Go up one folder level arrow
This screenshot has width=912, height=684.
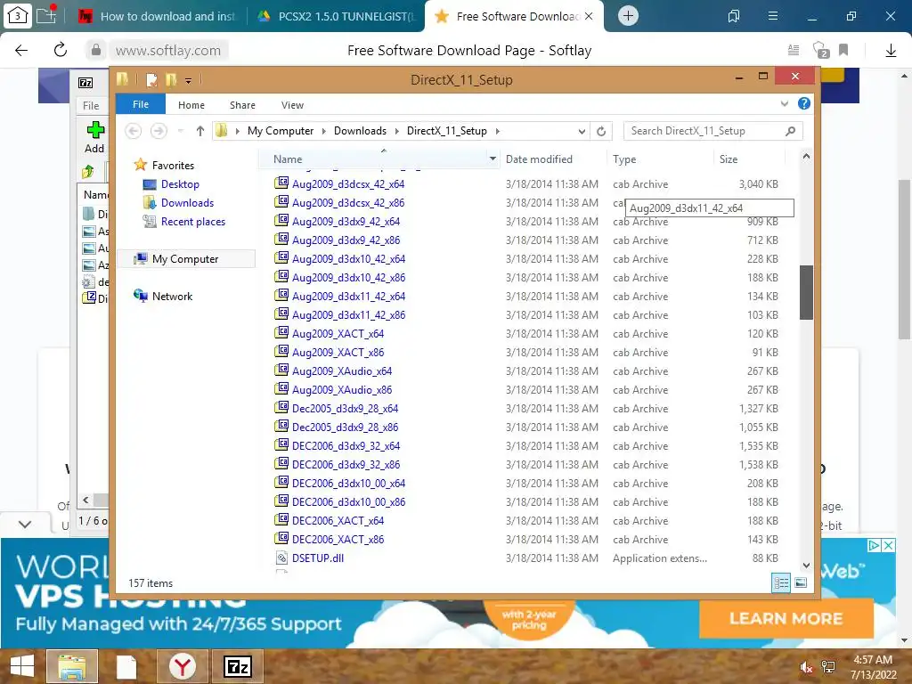point(200,131)
